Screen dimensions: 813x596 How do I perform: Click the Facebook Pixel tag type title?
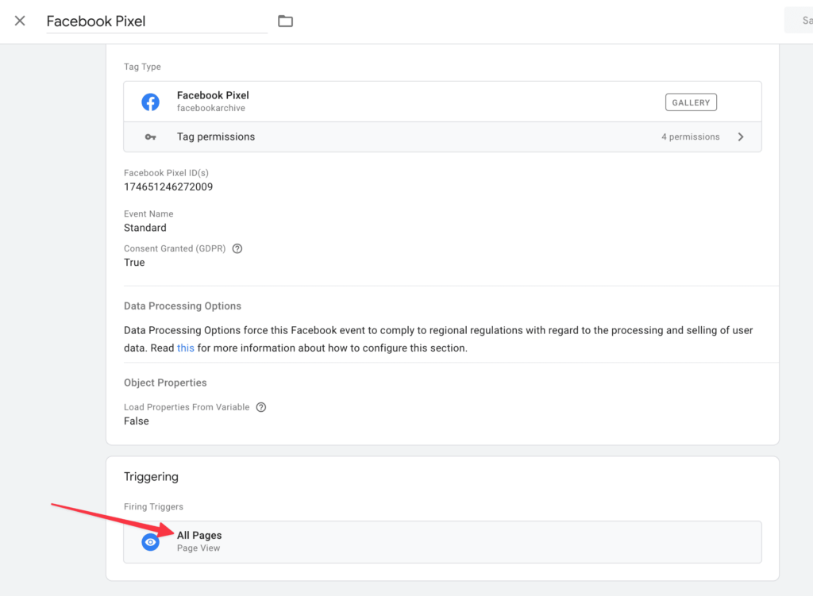point(213,95)
